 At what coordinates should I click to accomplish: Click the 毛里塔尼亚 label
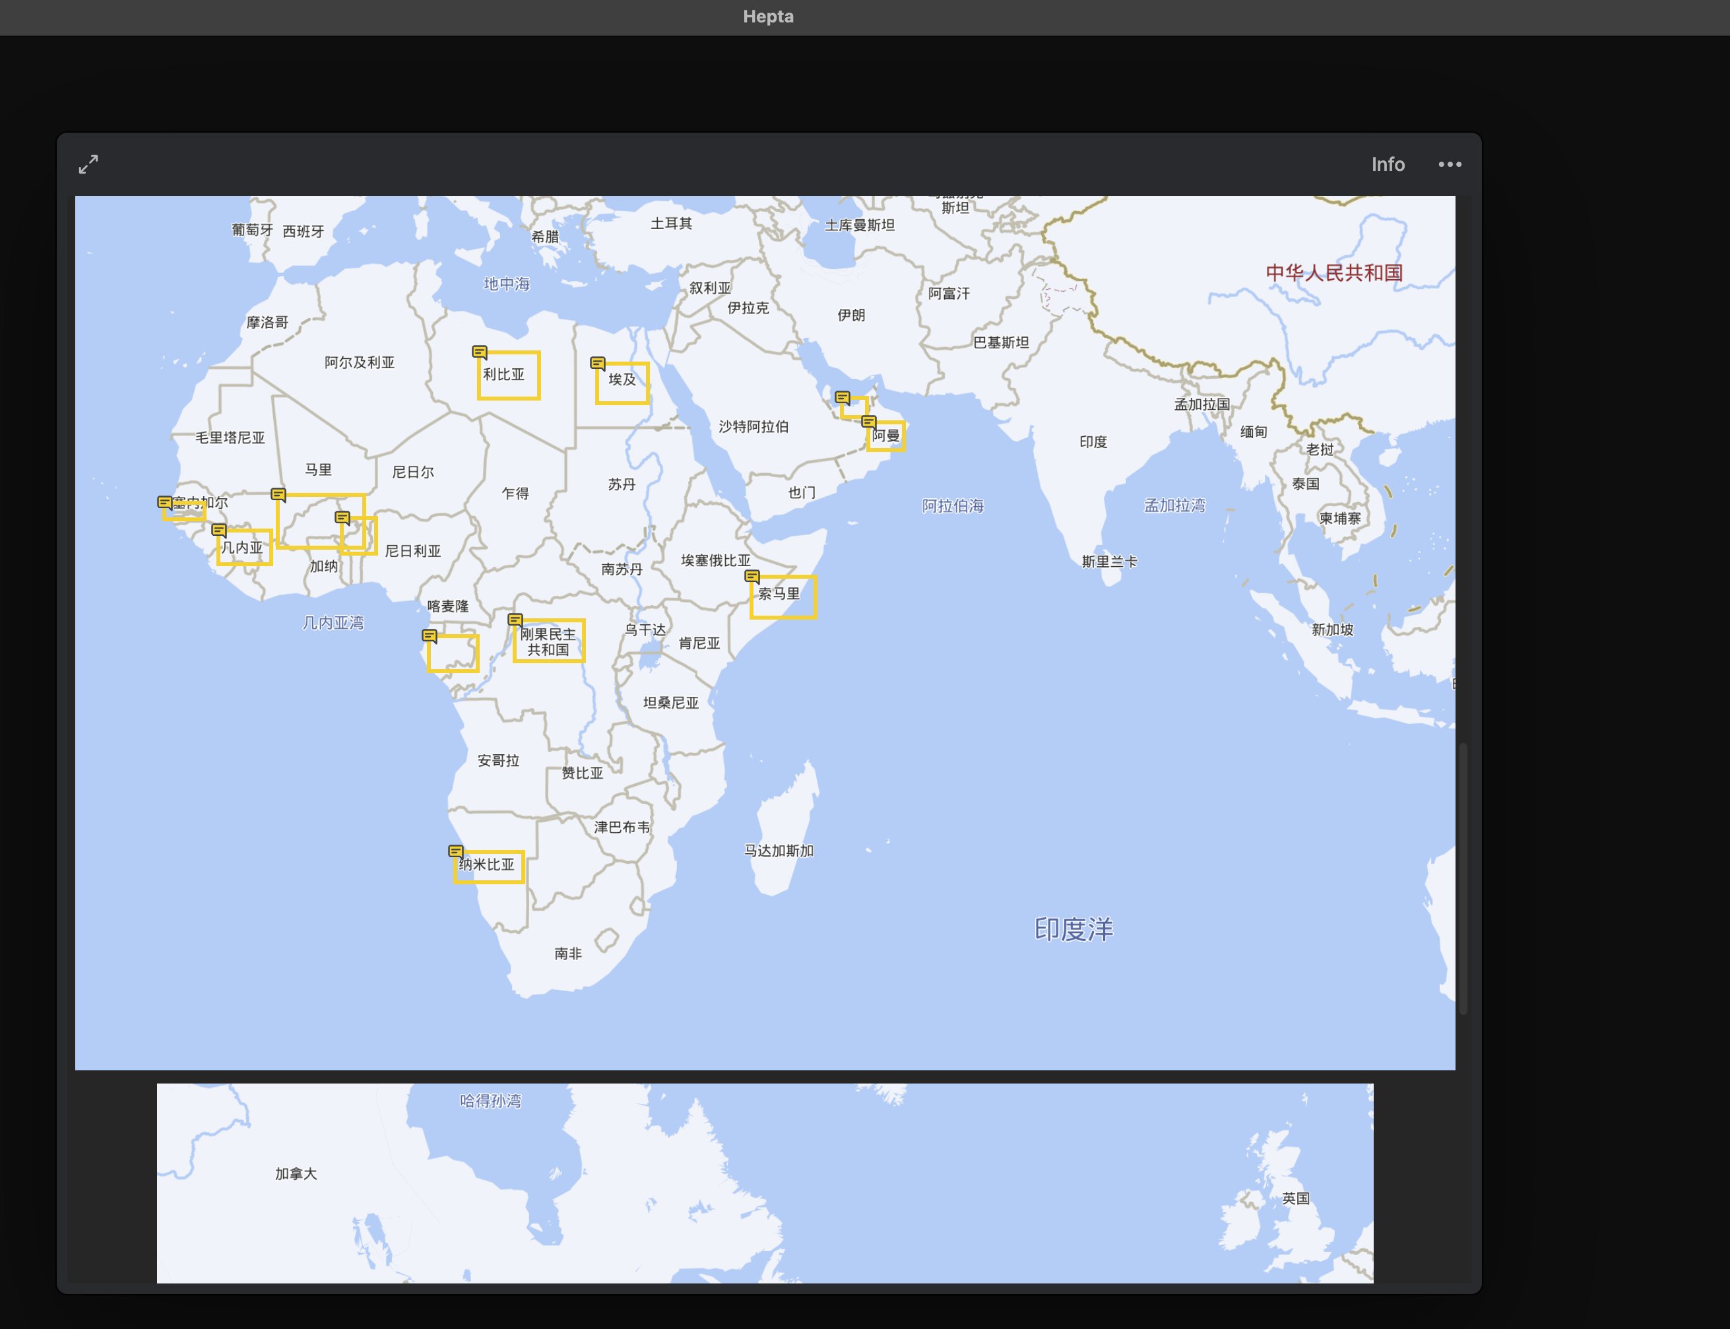point(230,438)
